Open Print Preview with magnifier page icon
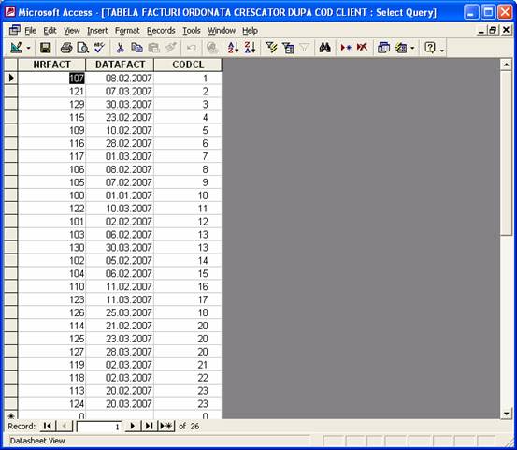This screenshot has width=517, height=450. (82, 48)
